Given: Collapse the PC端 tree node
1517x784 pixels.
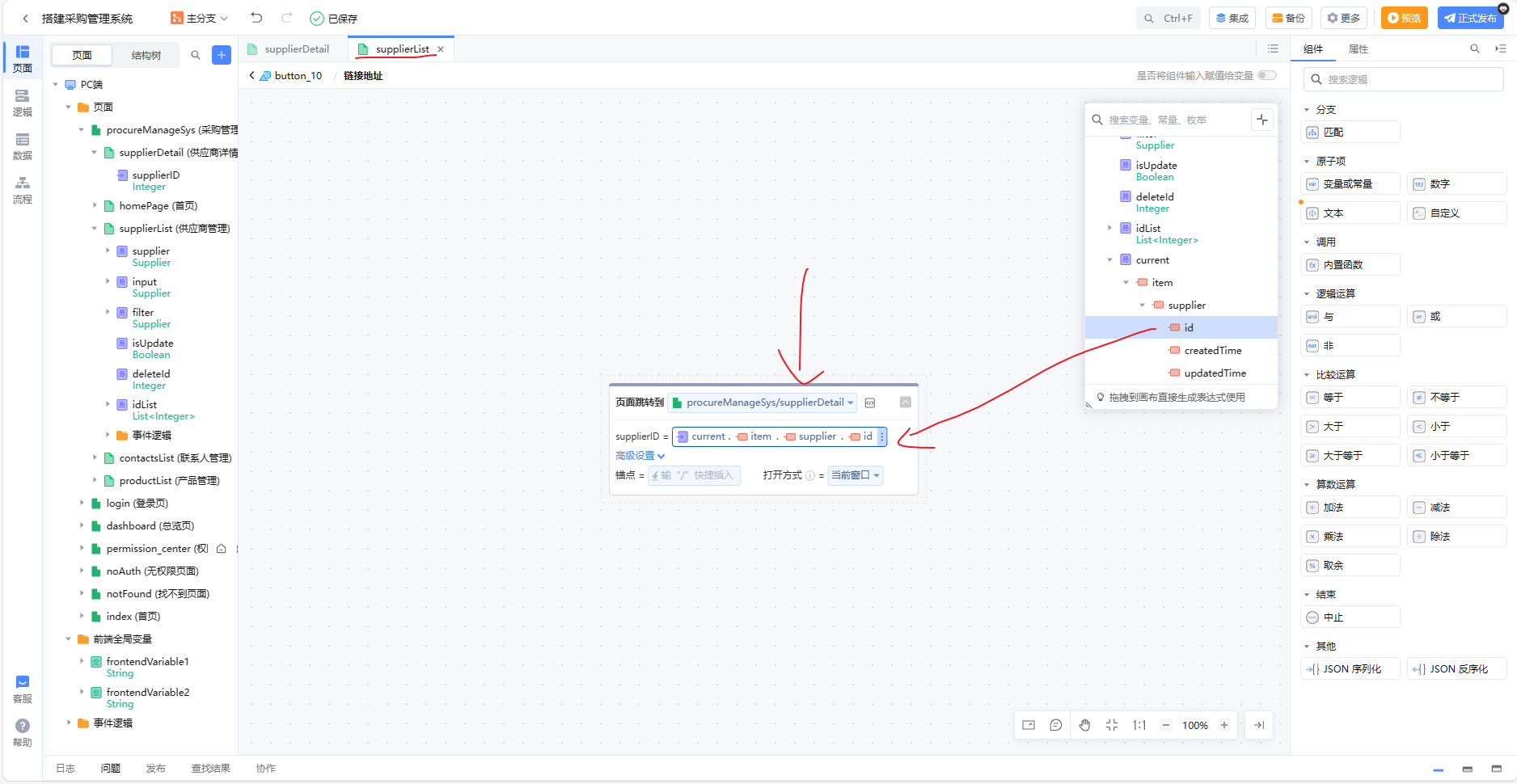Looking at the screenshot, I should click(55, 85).
